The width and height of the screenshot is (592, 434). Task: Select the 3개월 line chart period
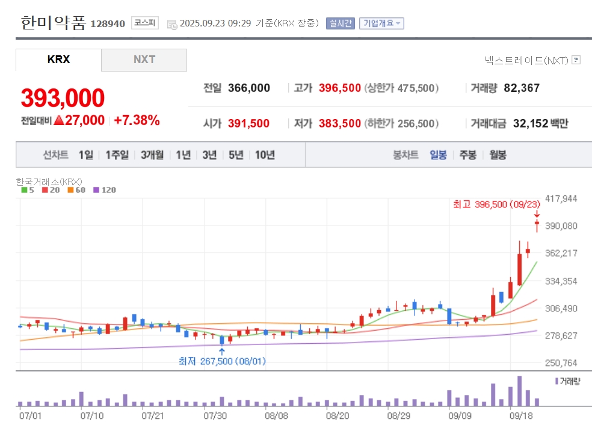click(152, 154)
